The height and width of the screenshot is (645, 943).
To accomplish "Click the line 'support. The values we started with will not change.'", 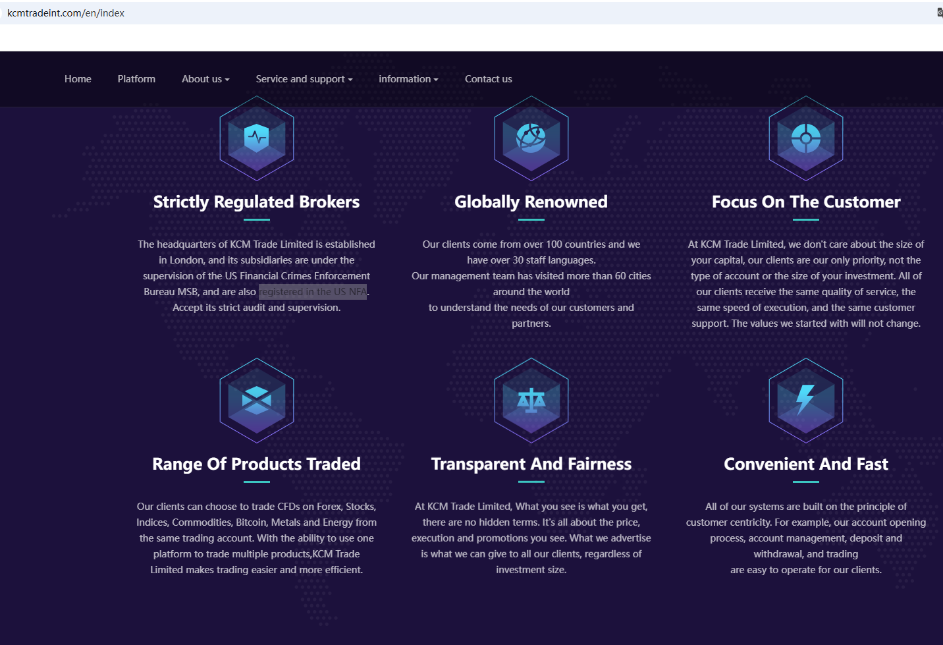I will [806, 323].
